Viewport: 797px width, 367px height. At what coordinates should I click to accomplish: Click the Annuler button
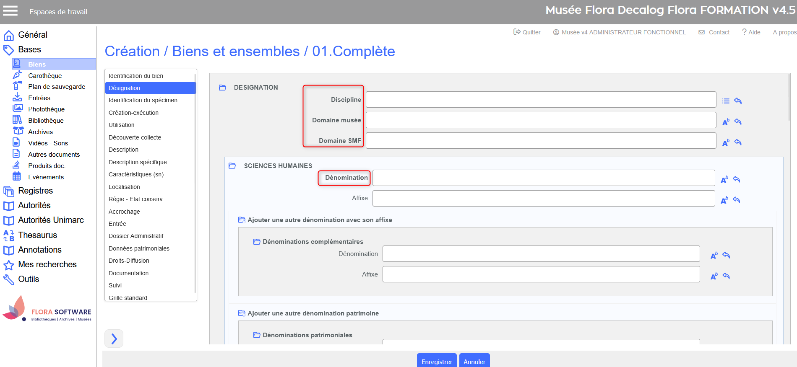tap(474, 361)
